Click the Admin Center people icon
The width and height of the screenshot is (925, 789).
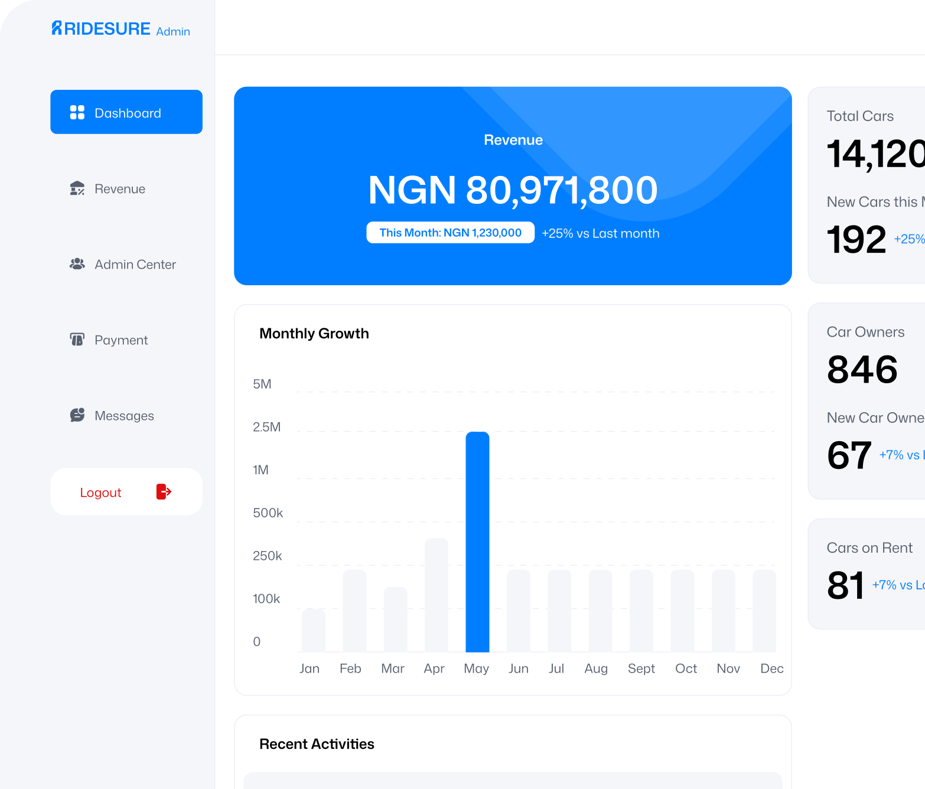(x=77, y=264)
